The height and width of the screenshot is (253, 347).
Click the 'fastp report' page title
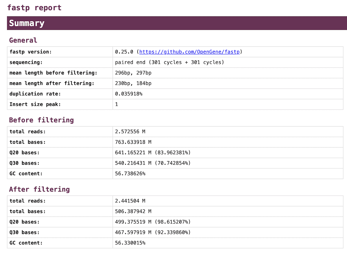pos(34,8)
